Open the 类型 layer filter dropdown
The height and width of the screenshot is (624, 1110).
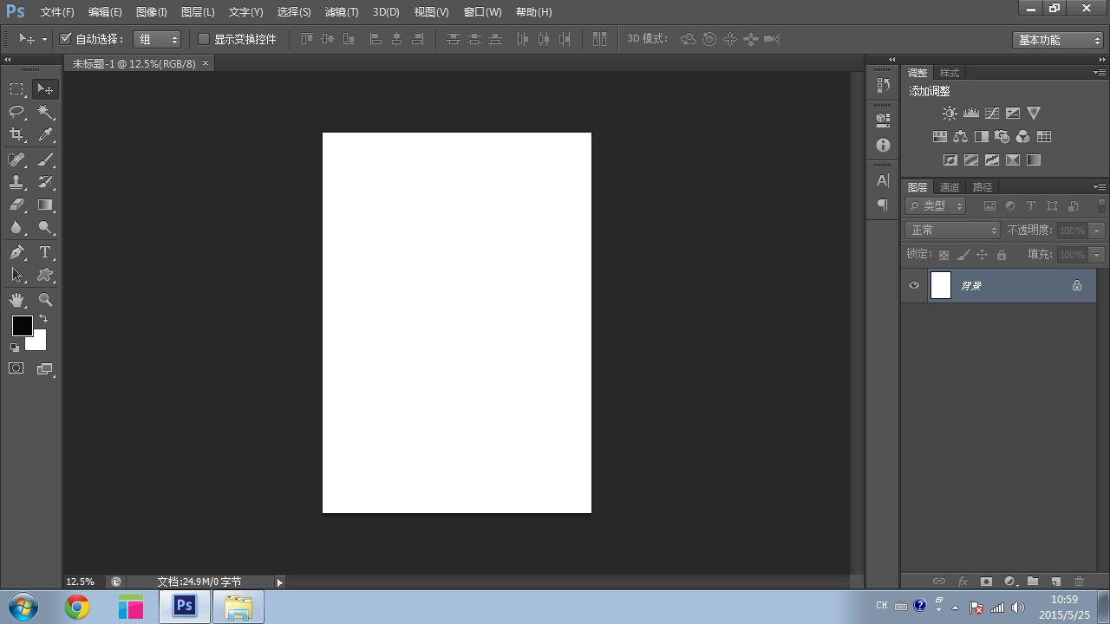tap(936, 205)
